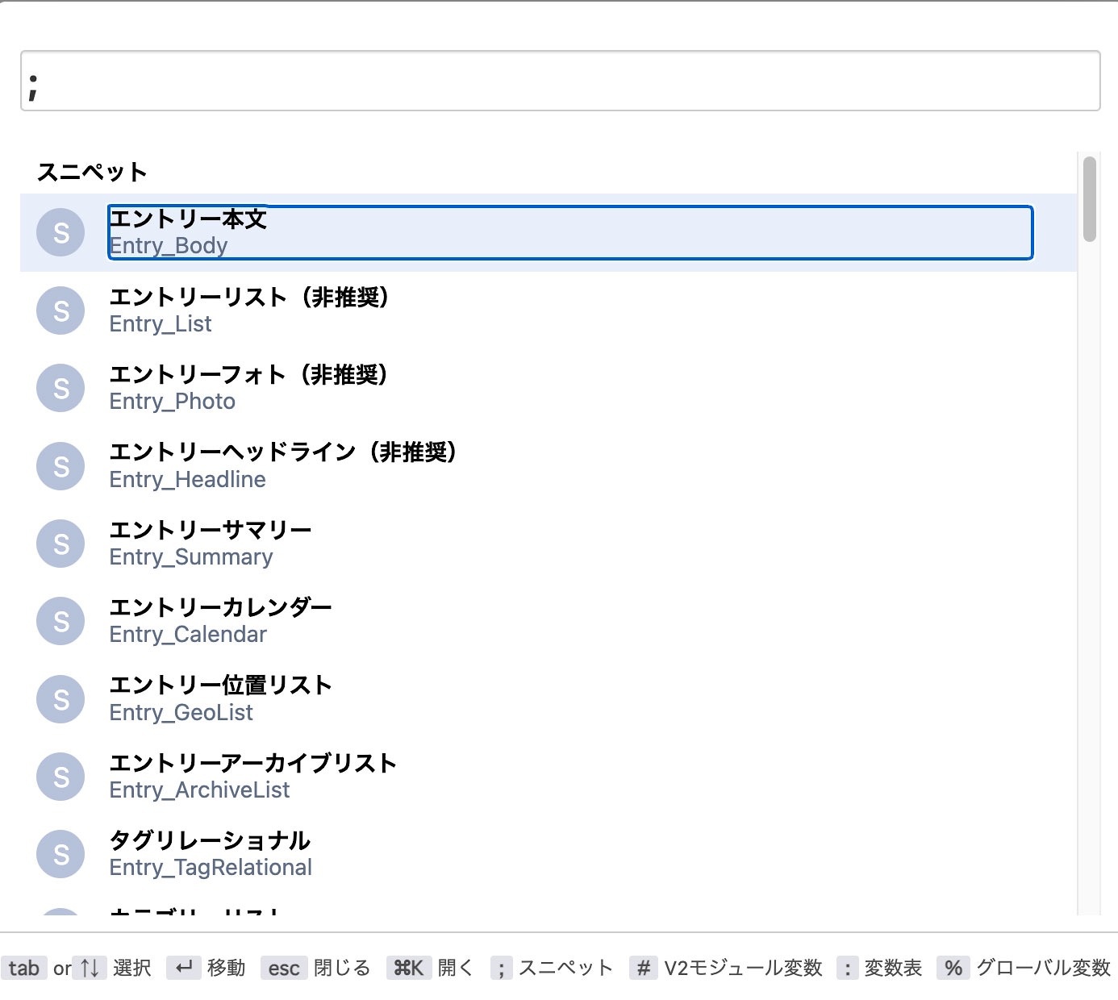Select the エントリーサマリー Entry_Summary item
The width and height of the screenshot is (1118, 1000).
pos(549,544)
